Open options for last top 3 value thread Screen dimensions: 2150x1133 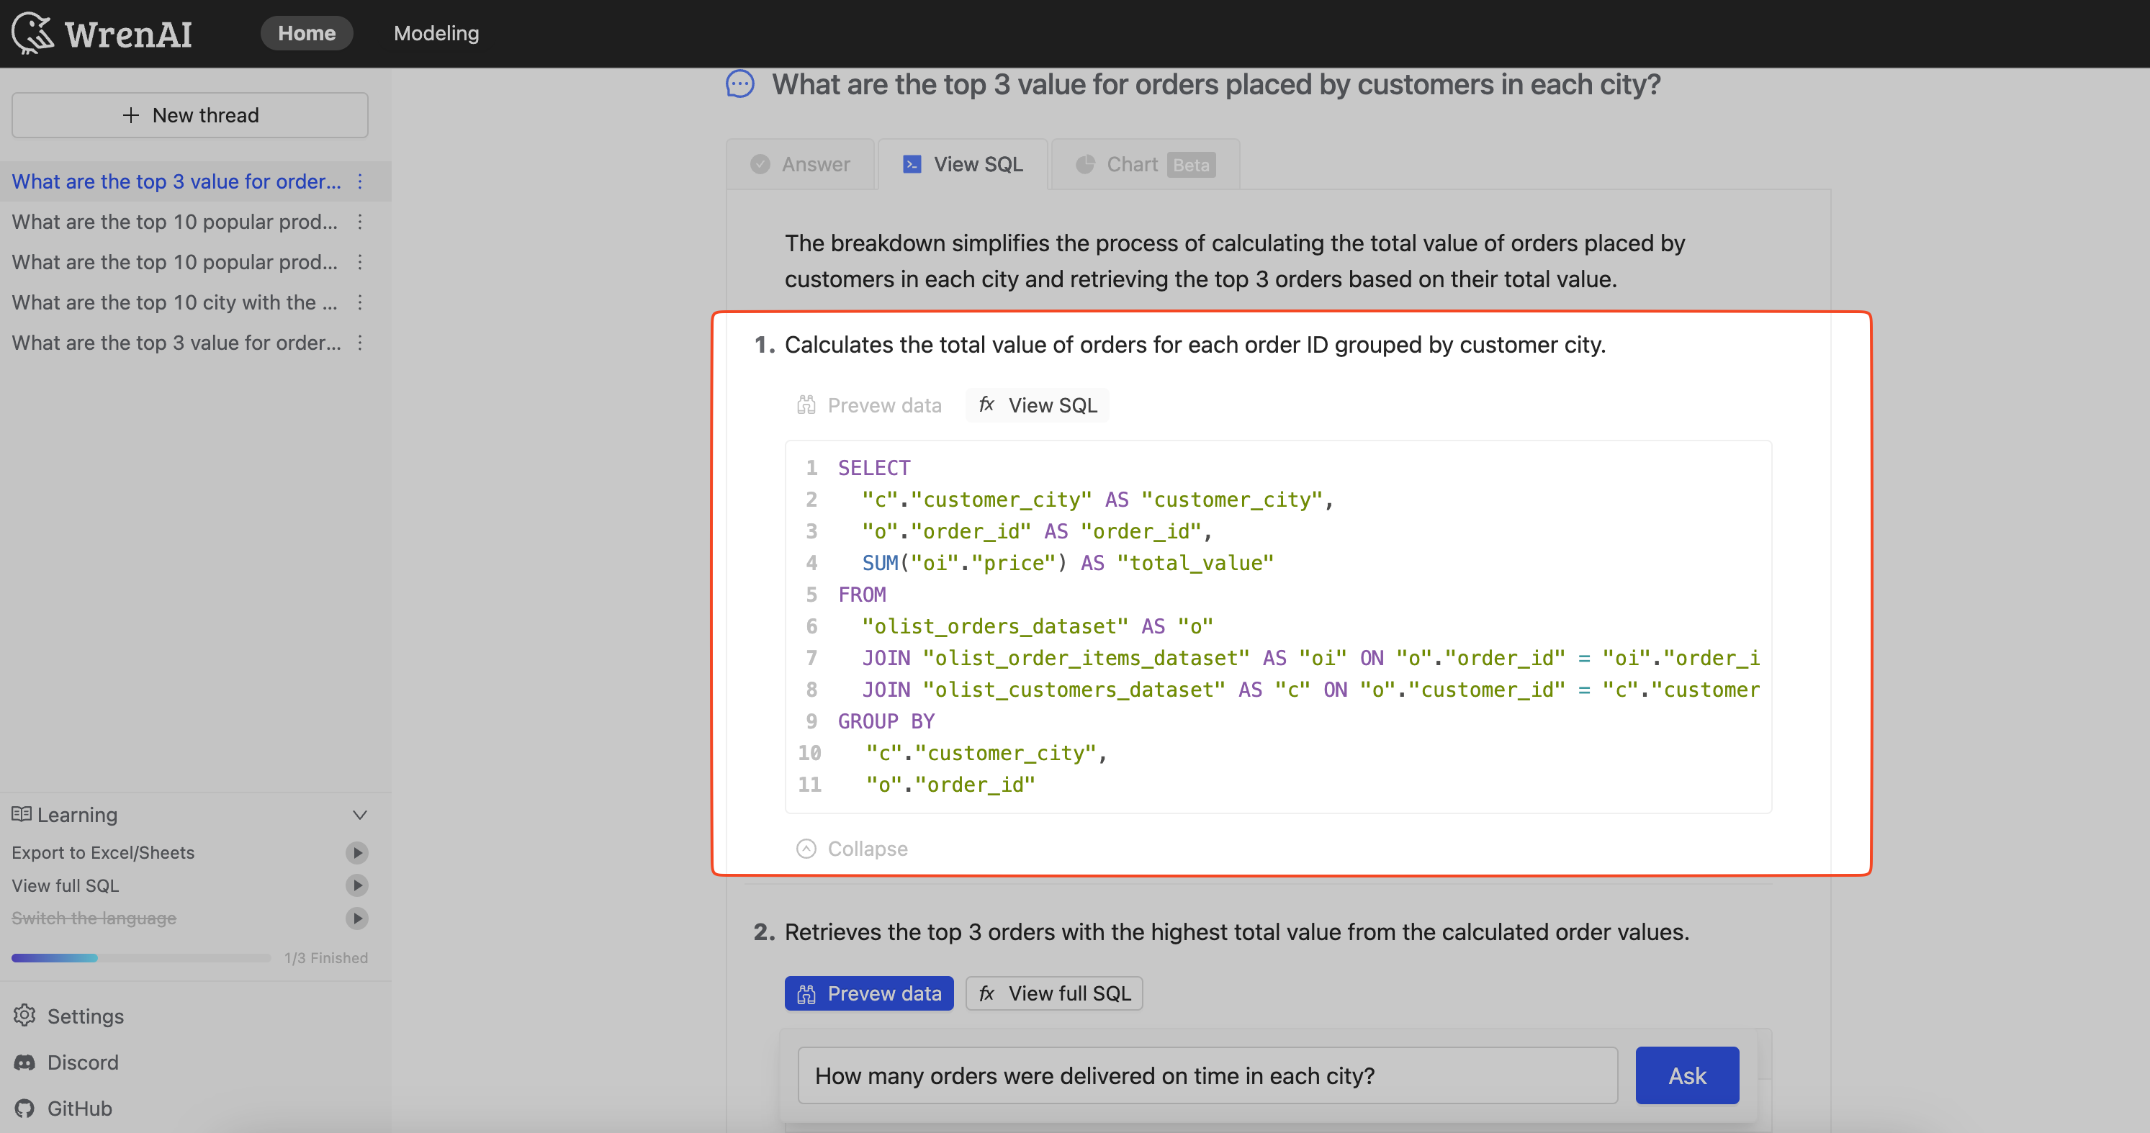pos(360,343)
